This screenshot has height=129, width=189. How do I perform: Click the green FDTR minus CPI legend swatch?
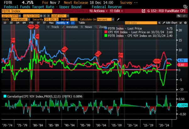click(106, 36)
